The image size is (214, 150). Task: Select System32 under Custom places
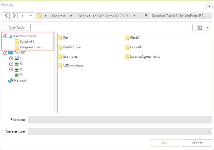[27, 42]
